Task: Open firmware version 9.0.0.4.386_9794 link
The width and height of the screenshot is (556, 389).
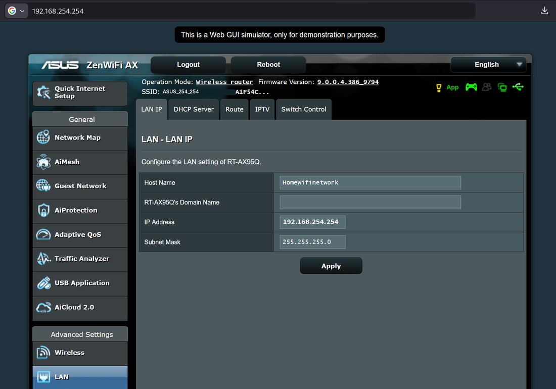Action: coord(348,82)
